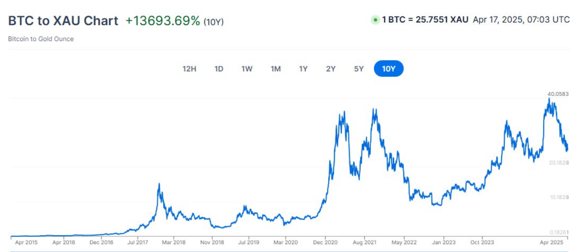Switch chart to 1Y range
This screenshot has width=577, height=252.
[303, 69]
